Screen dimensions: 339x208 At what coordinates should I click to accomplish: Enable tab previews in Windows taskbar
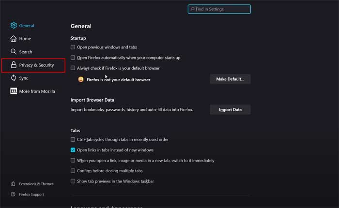click(x=73, y=181)
